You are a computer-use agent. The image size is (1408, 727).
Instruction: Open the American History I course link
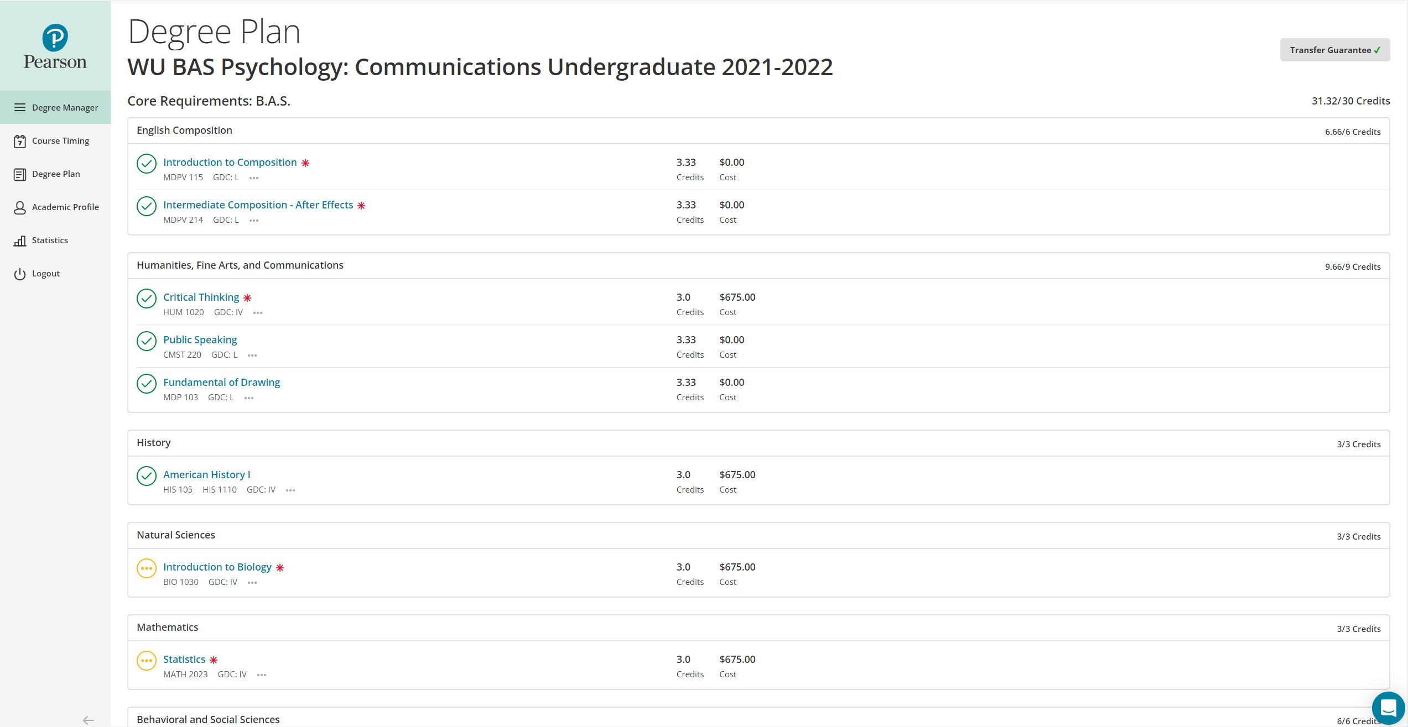206,475
